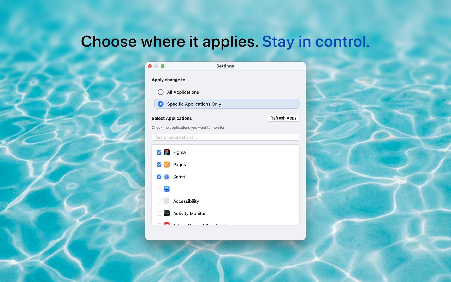
Task: Uncheck the Figma checkbox
Action: [159, 152]
